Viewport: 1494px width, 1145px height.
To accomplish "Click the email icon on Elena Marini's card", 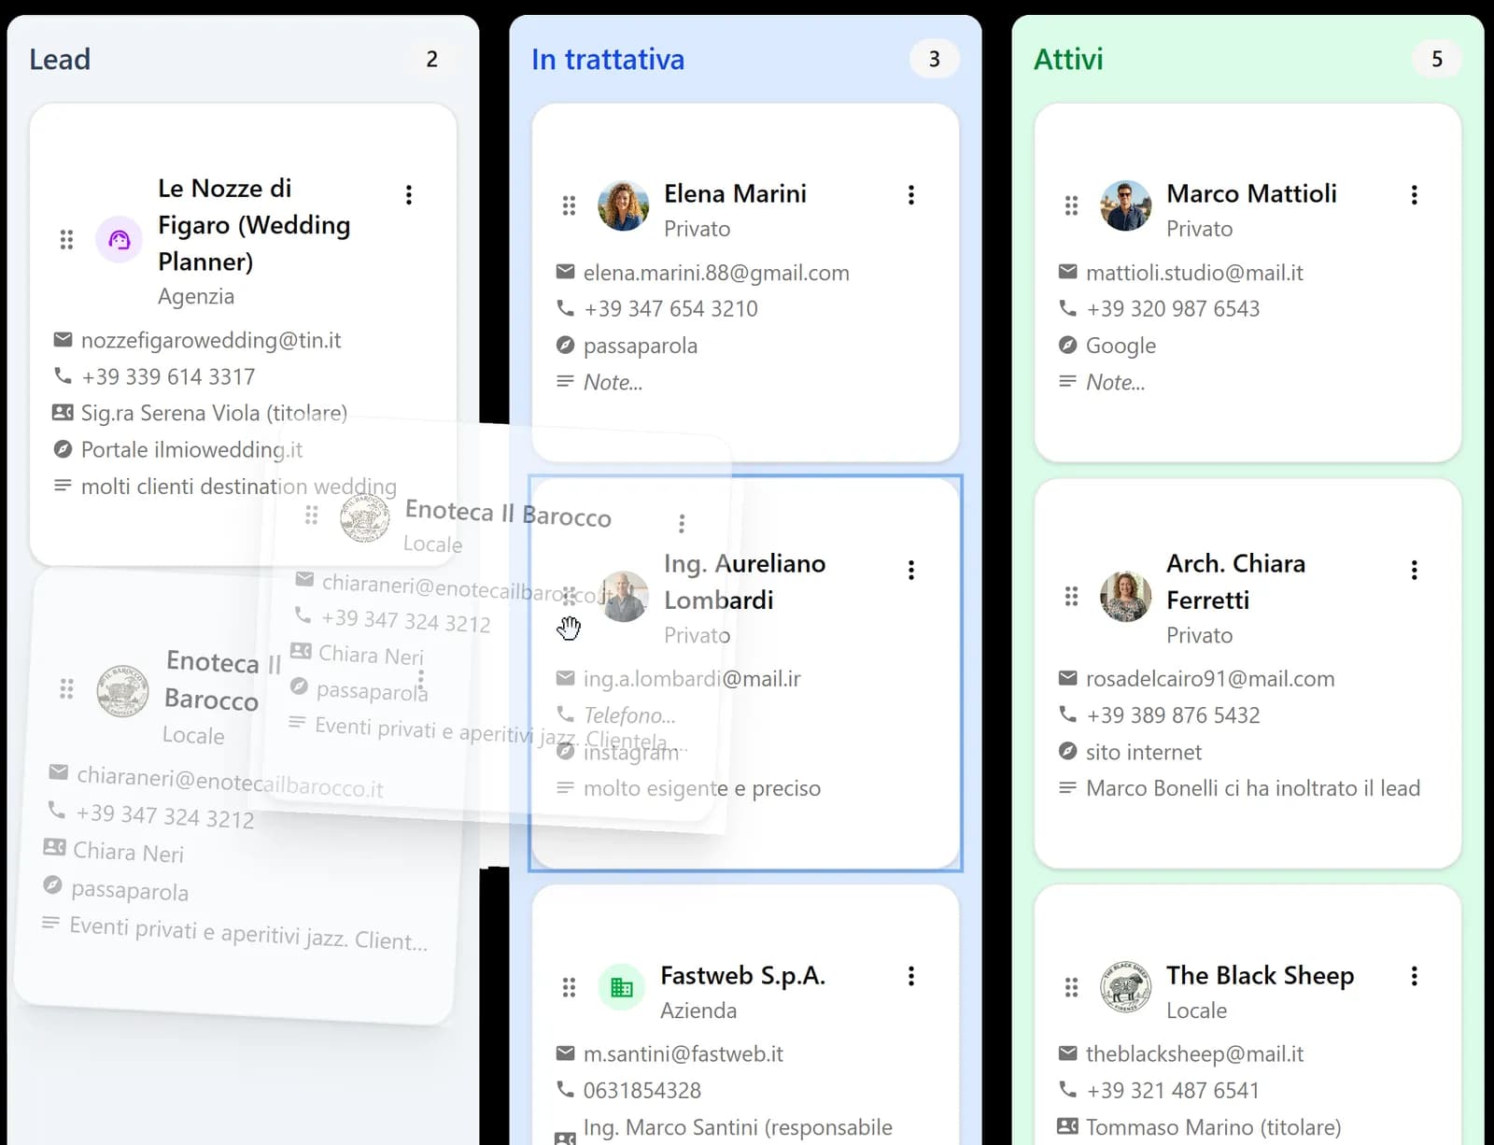I will coord(565,272).
